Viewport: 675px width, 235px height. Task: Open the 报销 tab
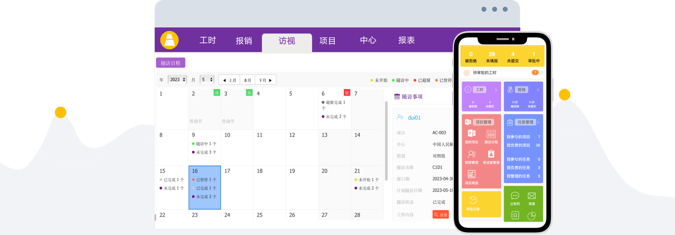coord(244,41)
